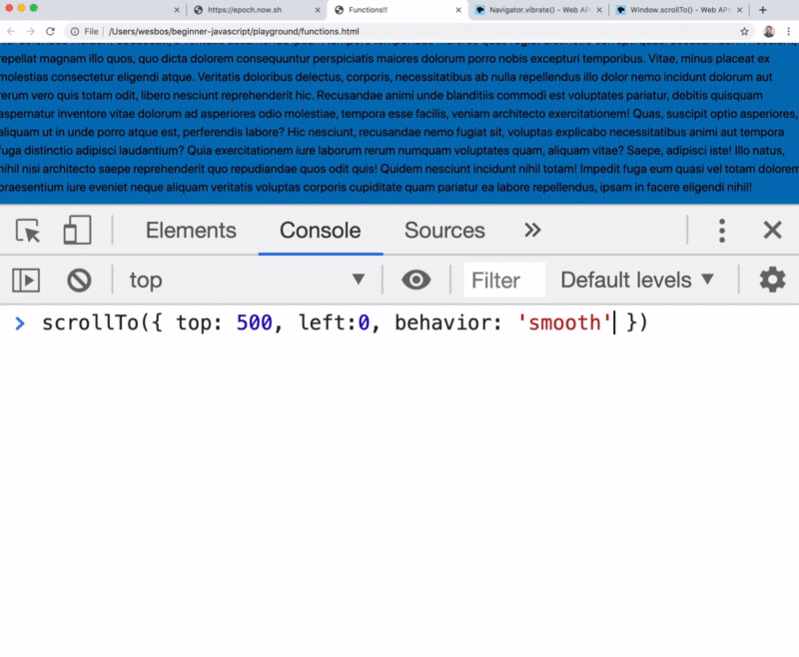Select the inspect element tool

pyautogui.click(x=29, y=230)
